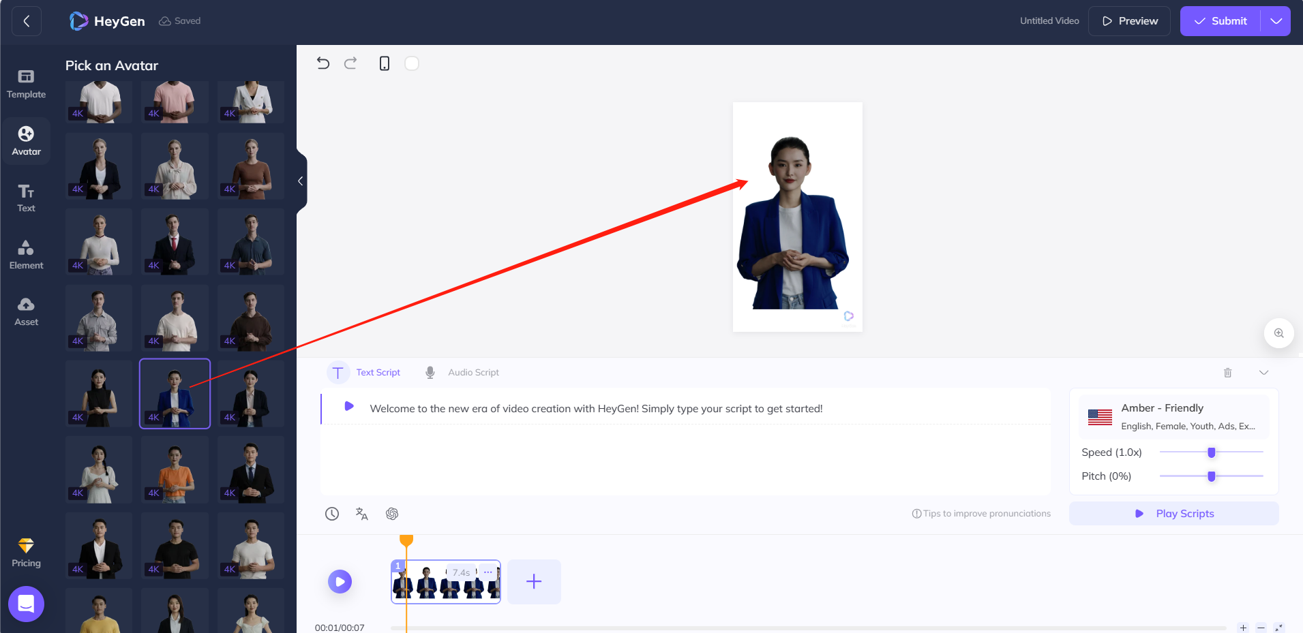Open the Text panel
1303x633 pixels.
point(26,198)
